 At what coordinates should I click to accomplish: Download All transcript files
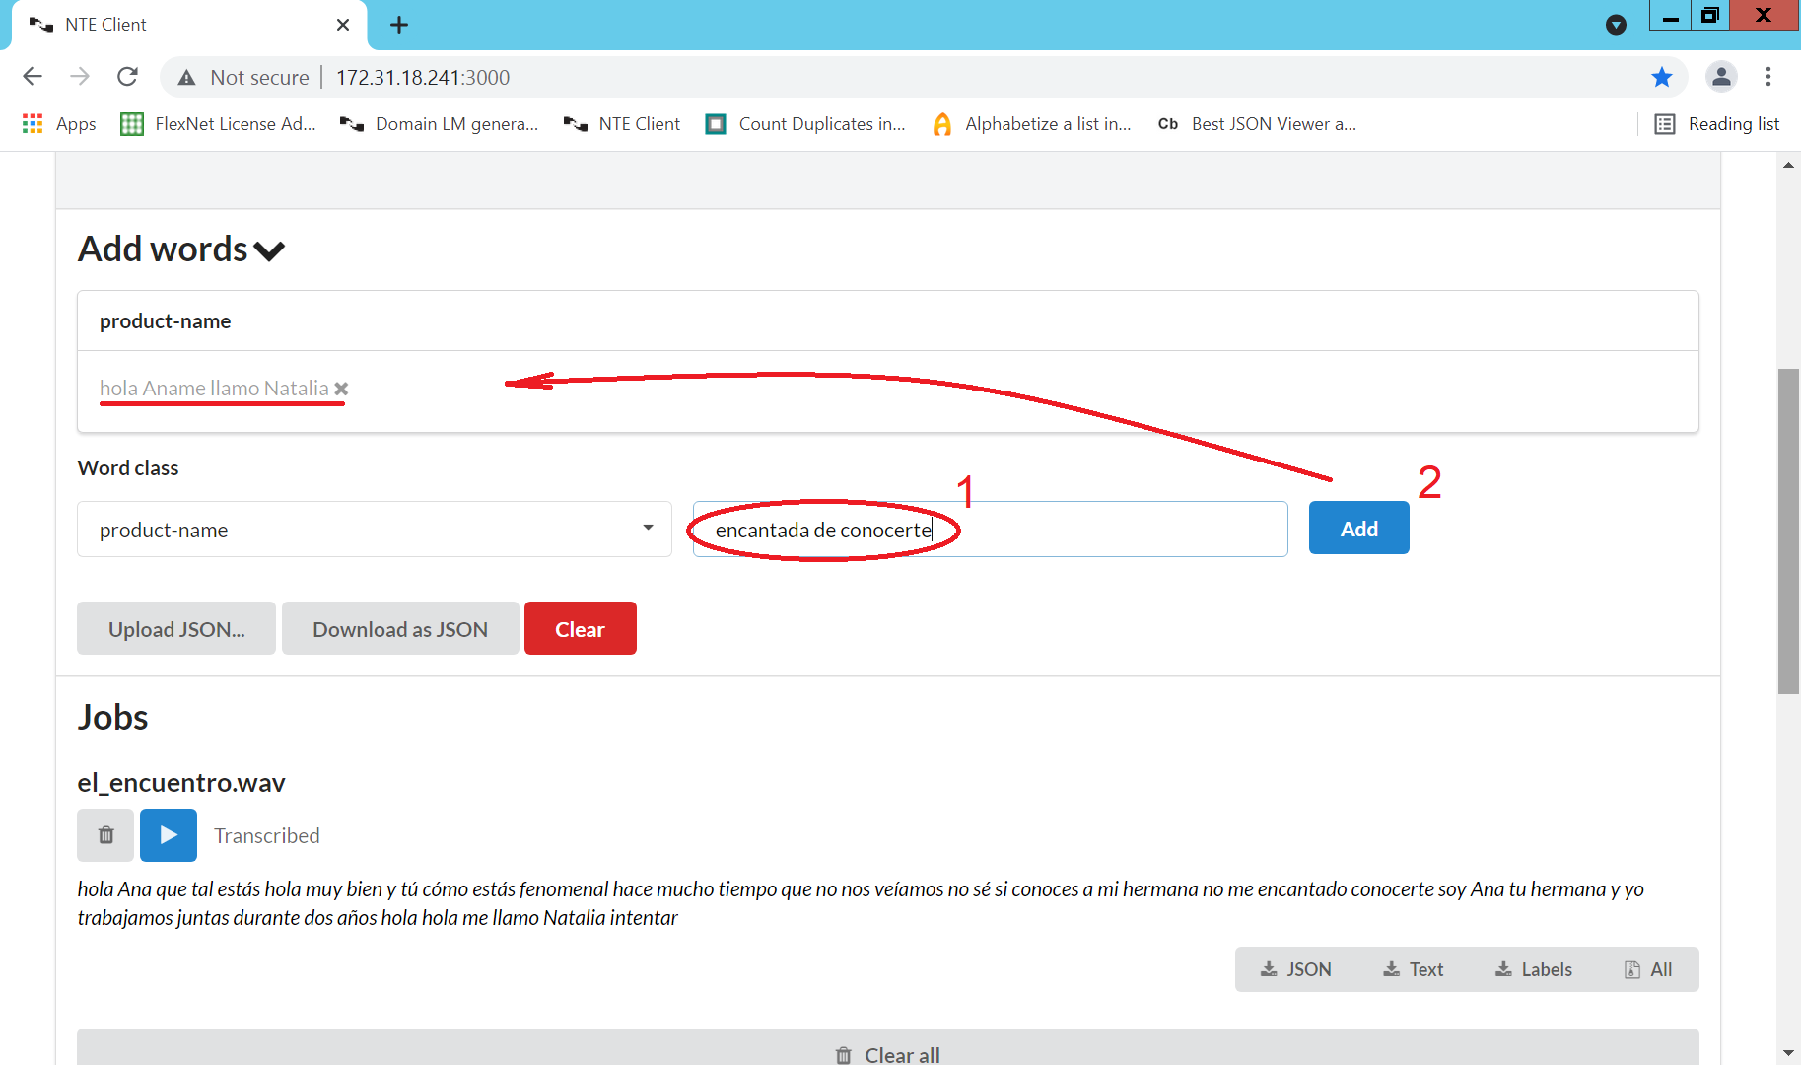[1647, 969]
